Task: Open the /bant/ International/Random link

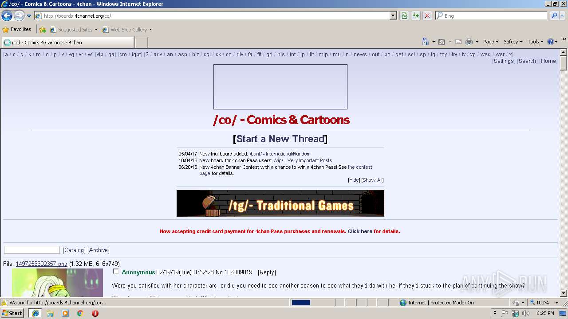Action: [x=280, y=154]
